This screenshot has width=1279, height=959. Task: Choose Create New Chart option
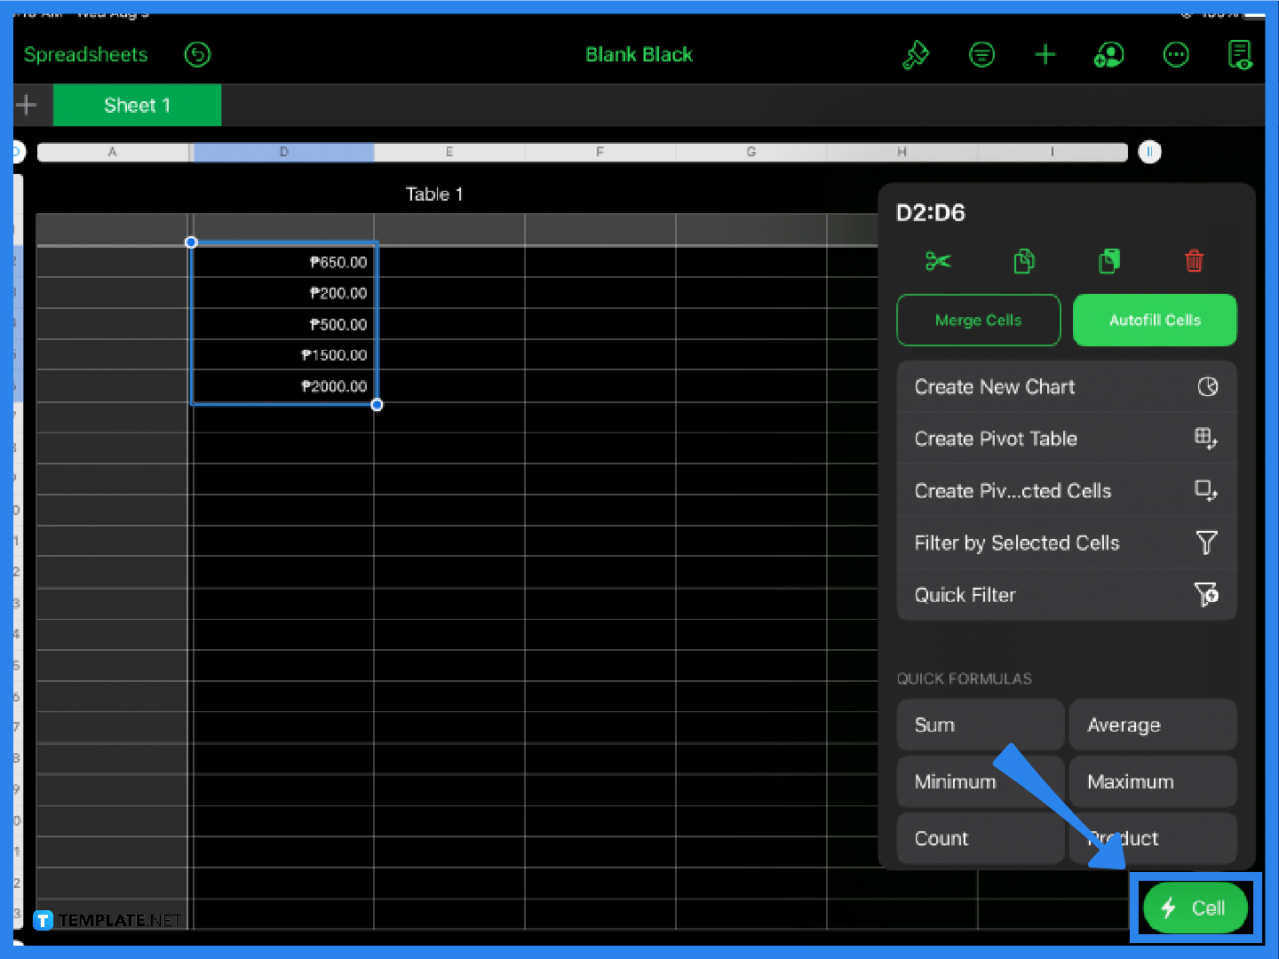1066,387
